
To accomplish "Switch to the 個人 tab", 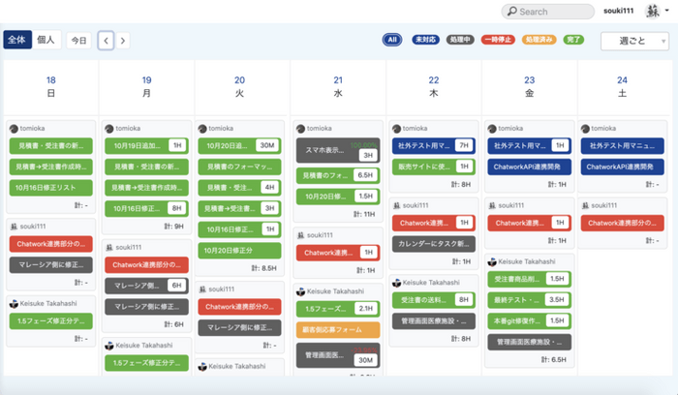I will pos(46,40).
